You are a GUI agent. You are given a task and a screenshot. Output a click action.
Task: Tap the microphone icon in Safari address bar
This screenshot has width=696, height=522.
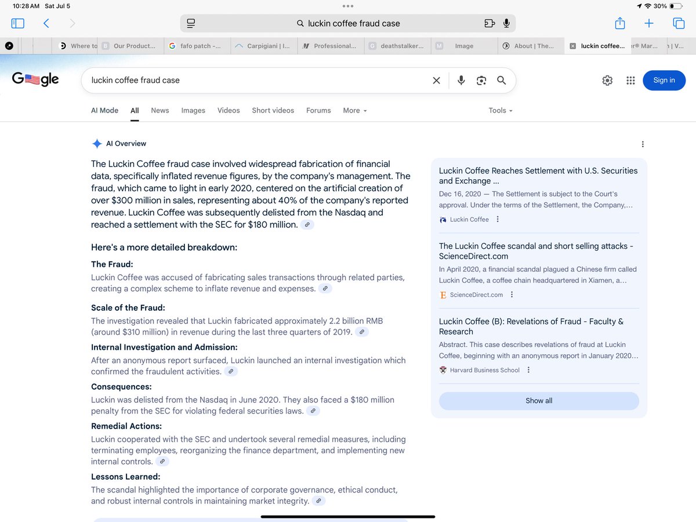(506, 23)
